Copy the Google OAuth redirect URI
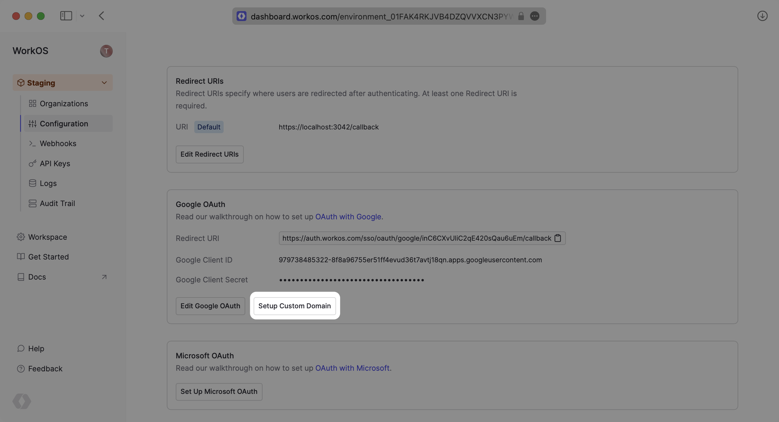 (558, 238)
